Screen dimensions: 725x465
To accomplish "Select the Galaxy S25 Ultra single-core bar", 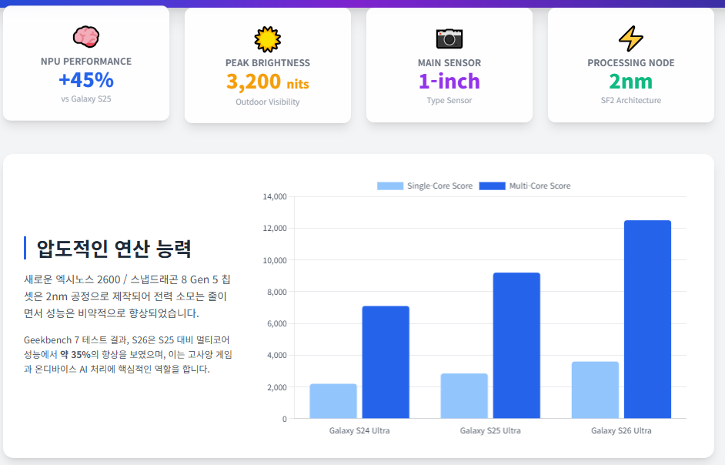I will (x=464, y=396).
